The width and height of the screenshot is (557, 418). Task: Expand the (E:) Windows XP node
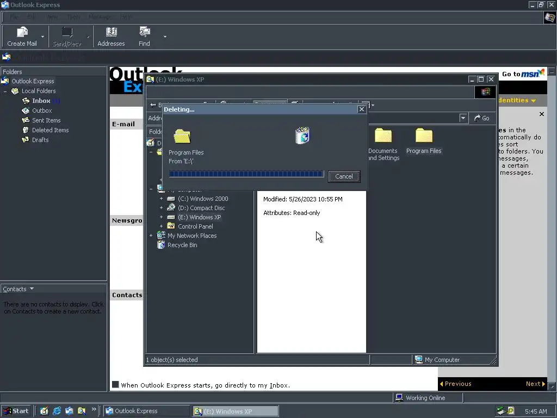[x=161, y=217]
